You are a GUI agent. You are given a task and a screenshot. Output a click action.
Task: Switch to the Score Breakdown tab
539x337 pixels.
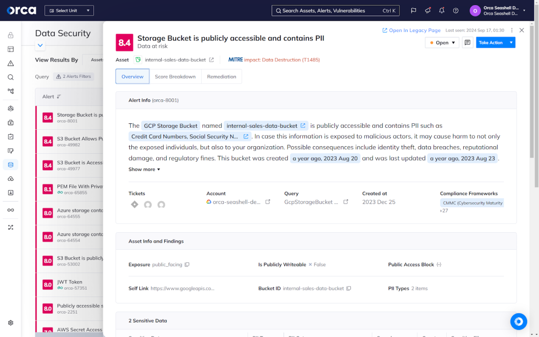click(175, 76)
